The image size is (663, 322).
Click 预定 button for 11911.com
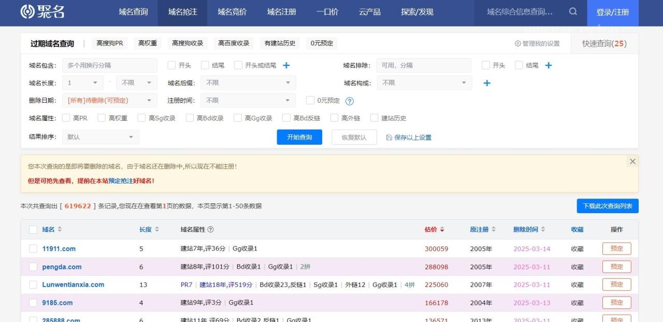[616, 249]
